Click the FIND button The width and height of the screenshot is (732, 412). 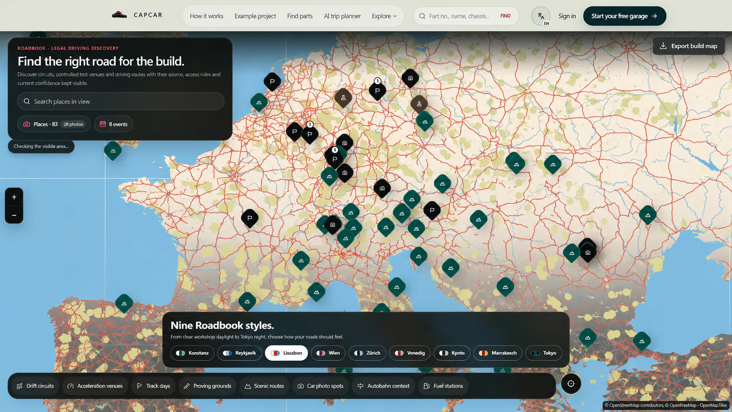coord(505,16)
